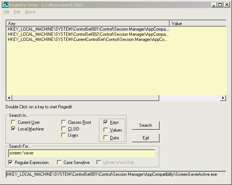Minimize the Registry Grep window
The height and width of the screenshot is (185, 232).
tap(214, 5)
